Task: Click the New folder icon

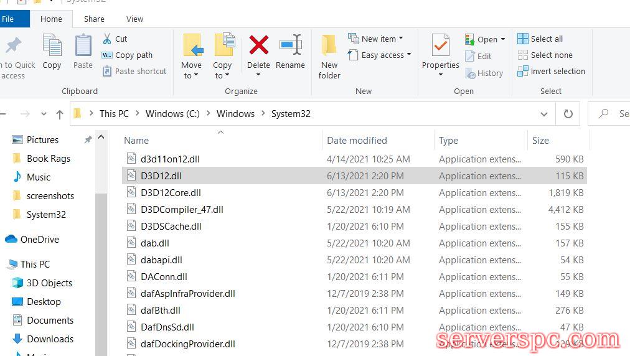Action: (329, 47)
